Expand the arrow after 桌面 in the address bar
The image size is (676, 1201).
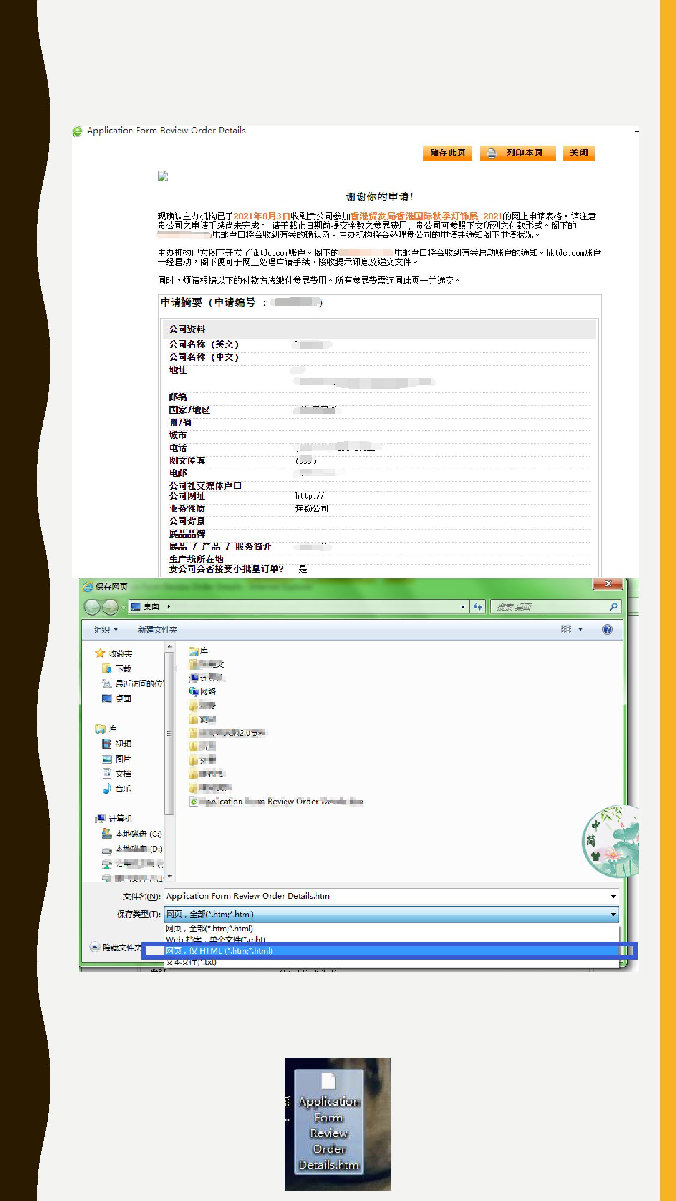coord(169,607)
